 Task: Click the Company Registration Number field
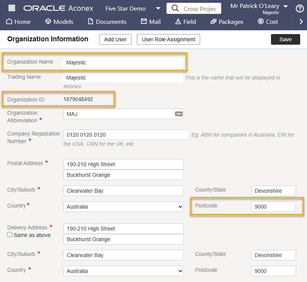click(x=126, y=135)
